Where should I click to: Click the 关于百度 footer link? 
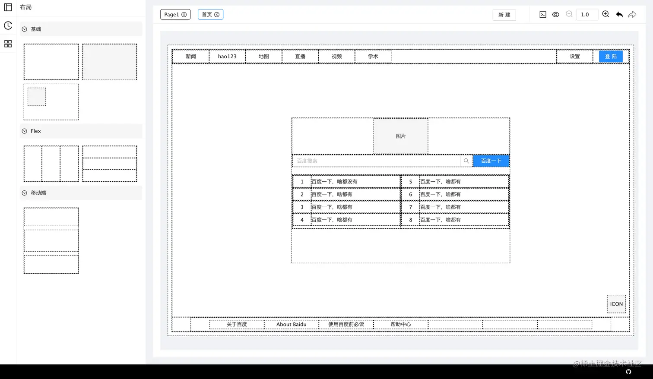point(237,325)
